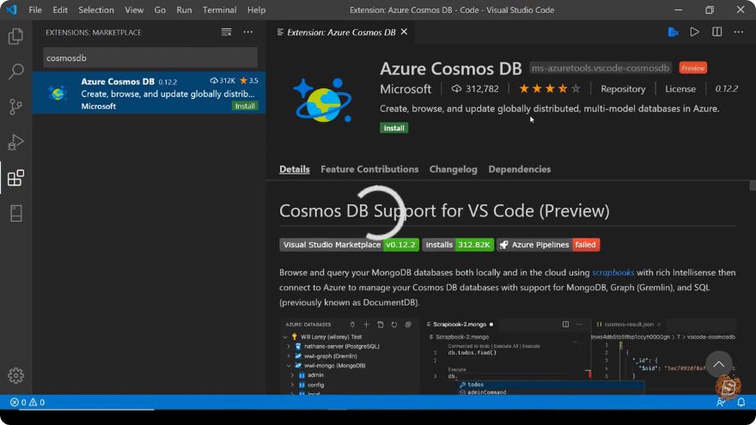Click the Preview label badge
756x425 pixels.
tap(692, 68)
